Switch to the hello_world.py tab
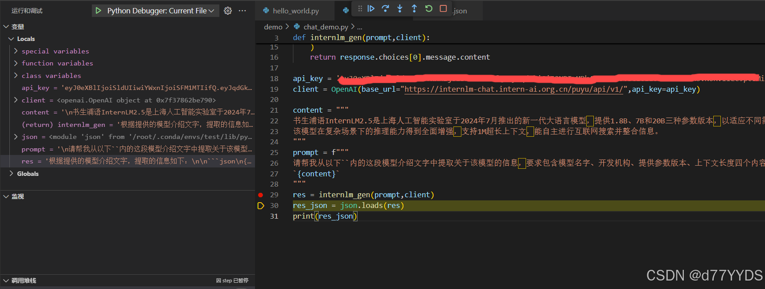Screen dimensions: 765x289 [x=296, y=11]
